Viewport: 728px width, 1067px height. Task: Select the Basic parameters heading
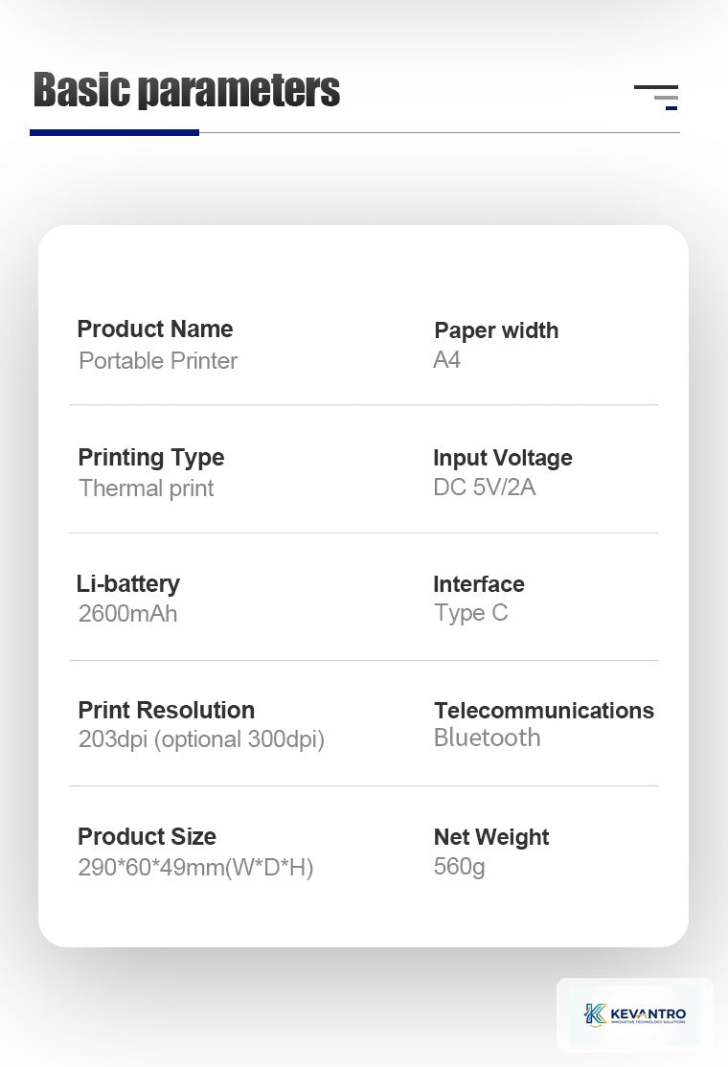187,90
